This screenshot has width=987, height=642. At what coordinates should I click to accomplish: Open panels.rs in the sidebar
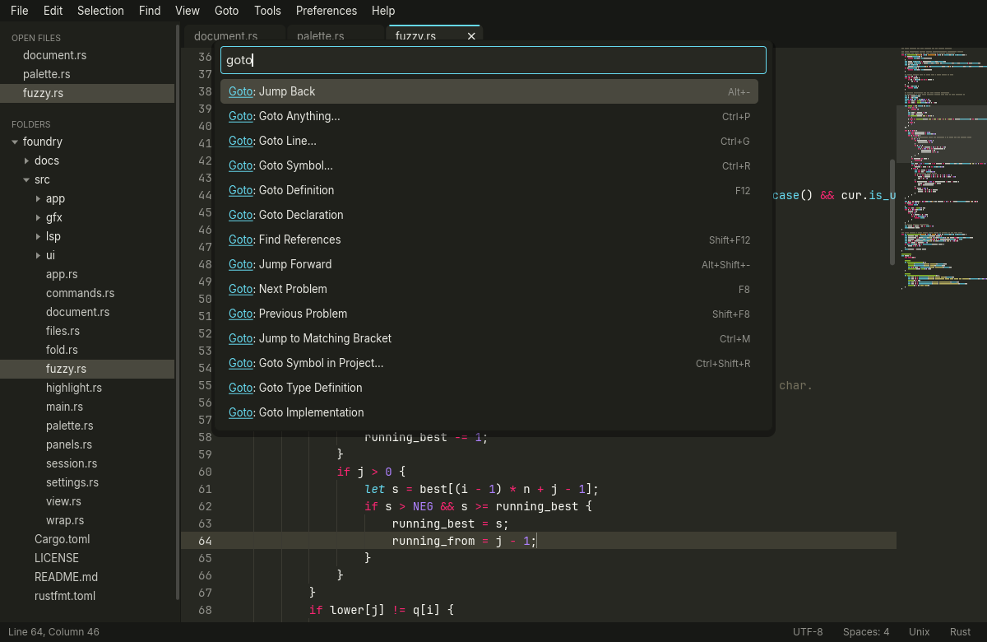tap(87, 444)
